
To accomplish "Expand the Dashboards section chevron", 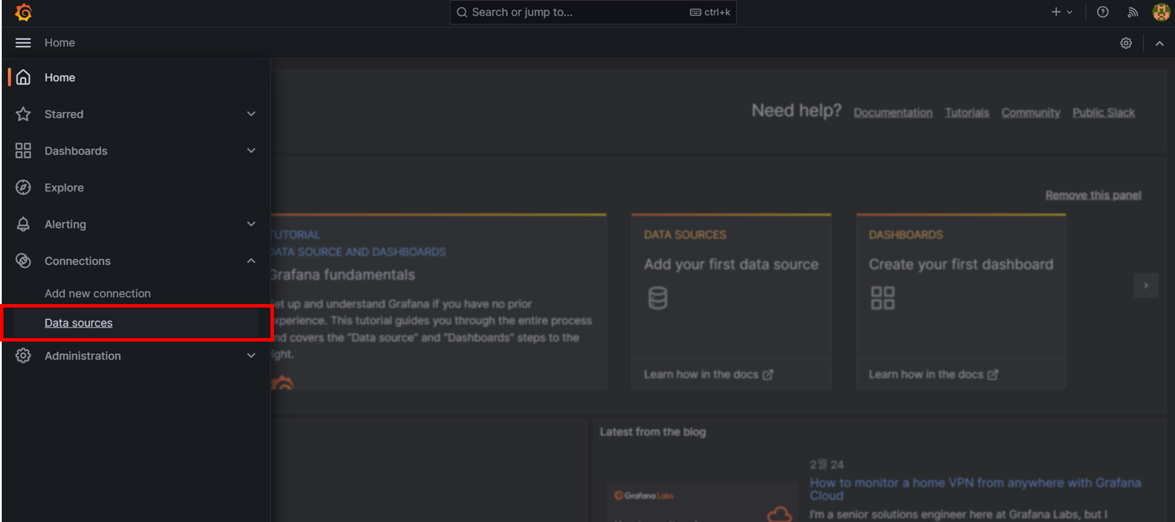I will click(x=251, y=151).
